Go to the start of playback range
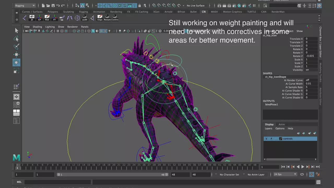This screenshot has height=188, width=334. tap(283, 167)
